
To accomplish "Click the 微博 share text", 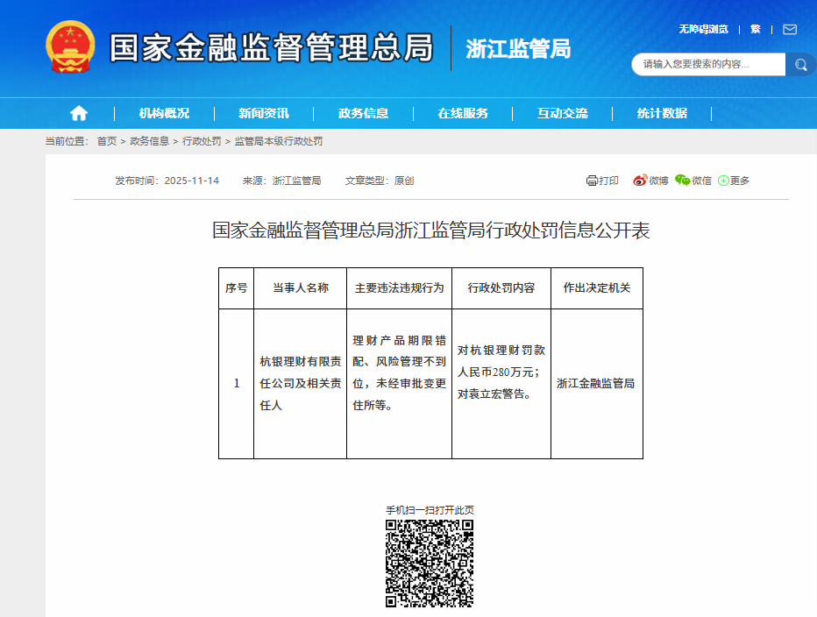I will (x=658, y=181).
